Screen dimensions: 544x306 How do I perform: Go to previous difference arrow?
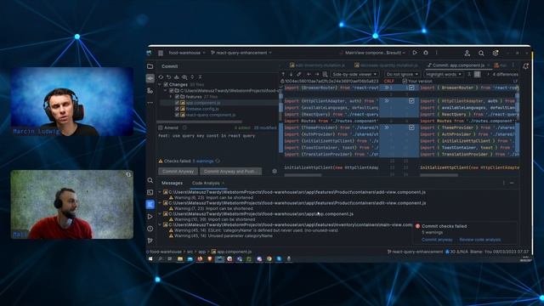coord(283,74)
